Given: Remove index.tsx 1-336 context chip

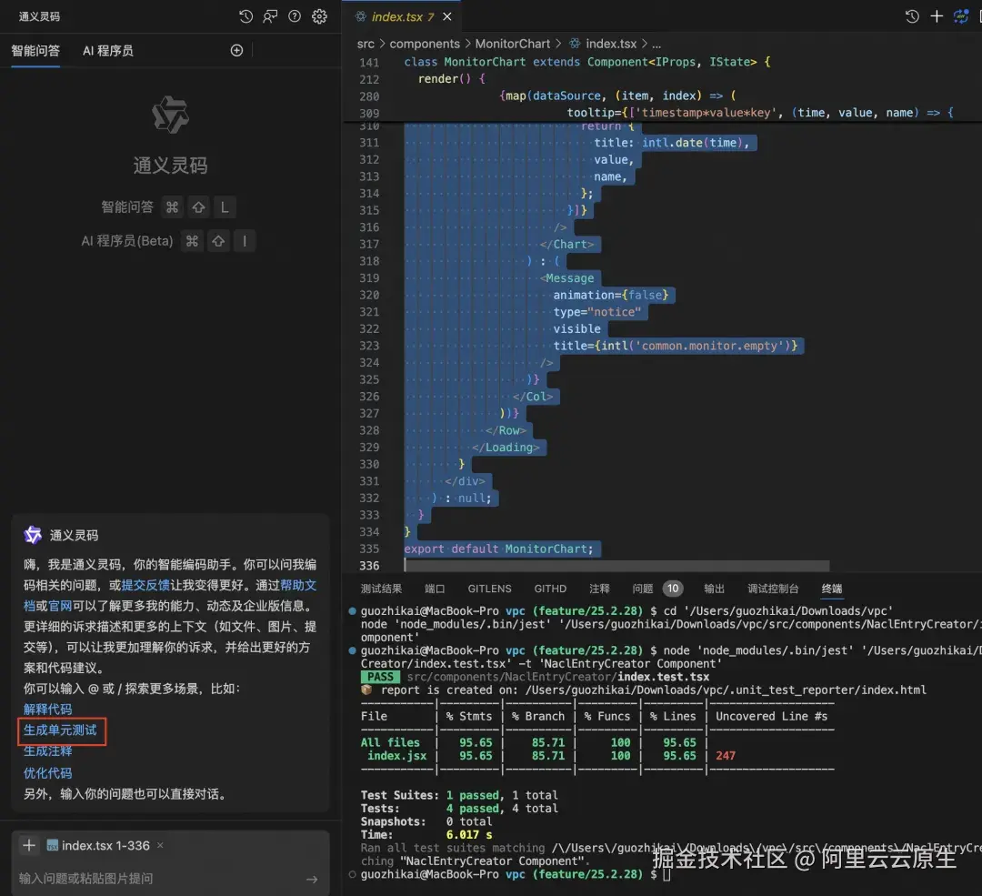Looking at the screenshot, I should point(160,845).
